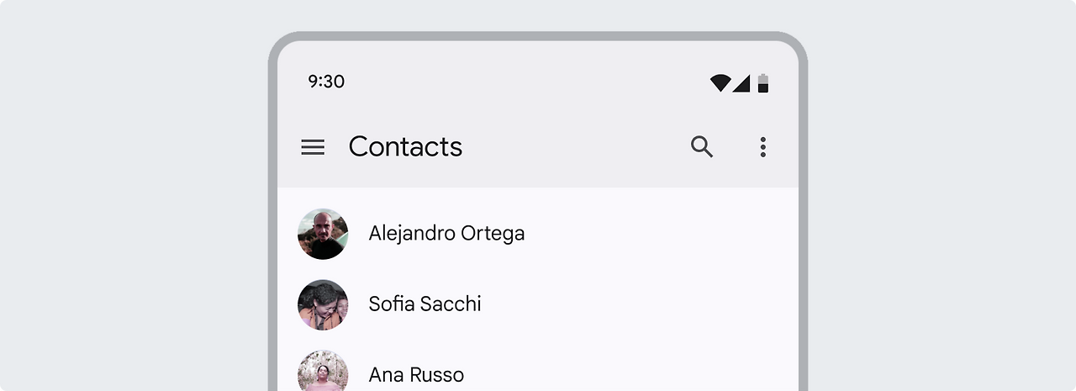Tap the Wi-Fi status icon
Viewport: 1076px width, 391px height.
coord(720,82)
